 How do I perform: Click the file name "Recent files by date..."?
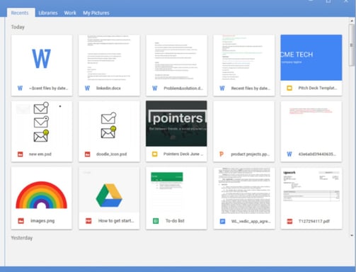251,89
